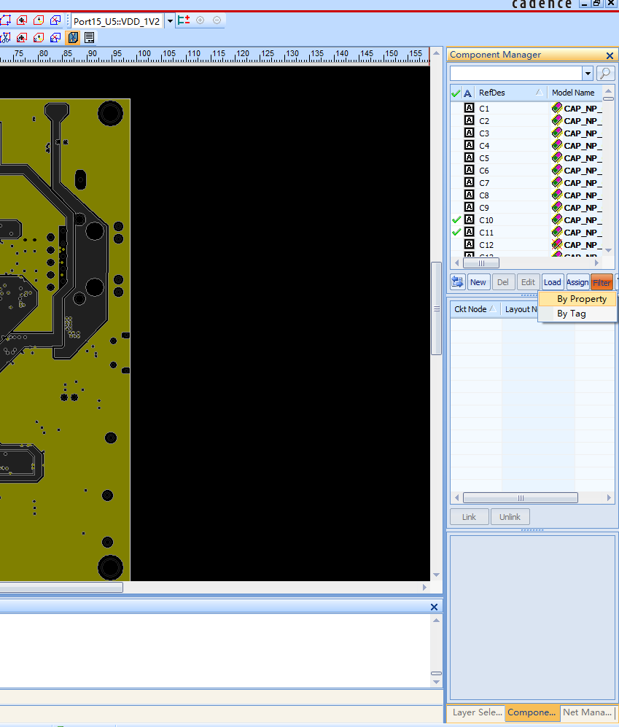Click the layout canvas horizontal scroll-right arrow
The image size is (619, 727).
click(x=424, y=588)
